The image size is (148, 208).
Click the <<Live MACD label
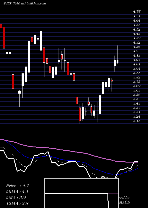click(125, 200)
